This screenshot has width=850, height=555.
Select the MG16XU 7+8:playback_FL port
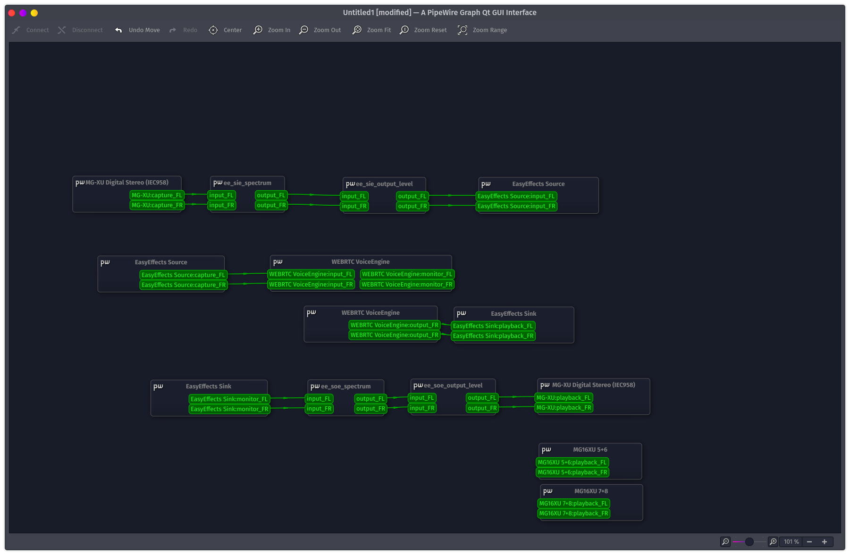pyautogui.click(x=574, y=503)
